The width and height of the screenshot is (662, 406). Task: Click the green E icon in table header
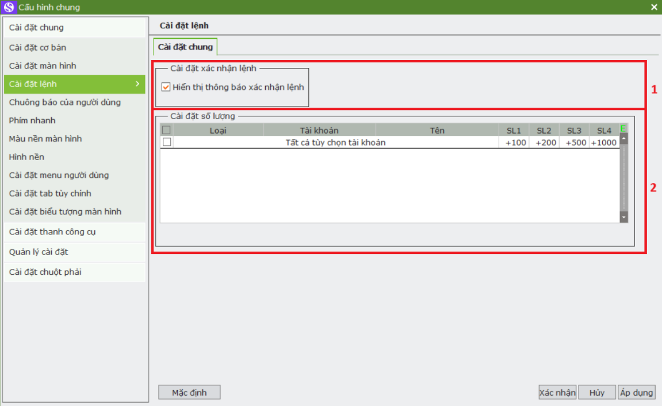tap(623, 129)
